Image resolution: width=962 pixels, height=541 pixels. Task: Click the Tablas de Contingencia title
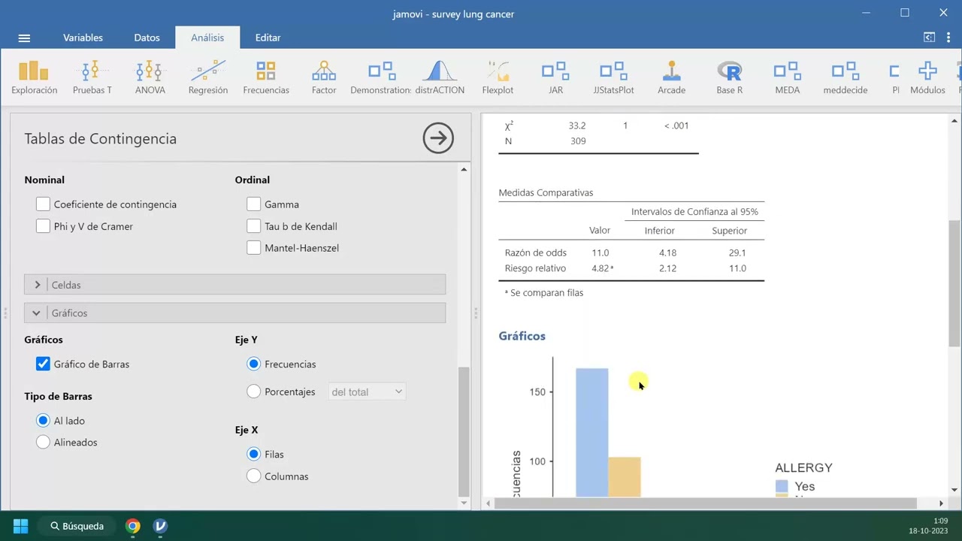point(100,138)
